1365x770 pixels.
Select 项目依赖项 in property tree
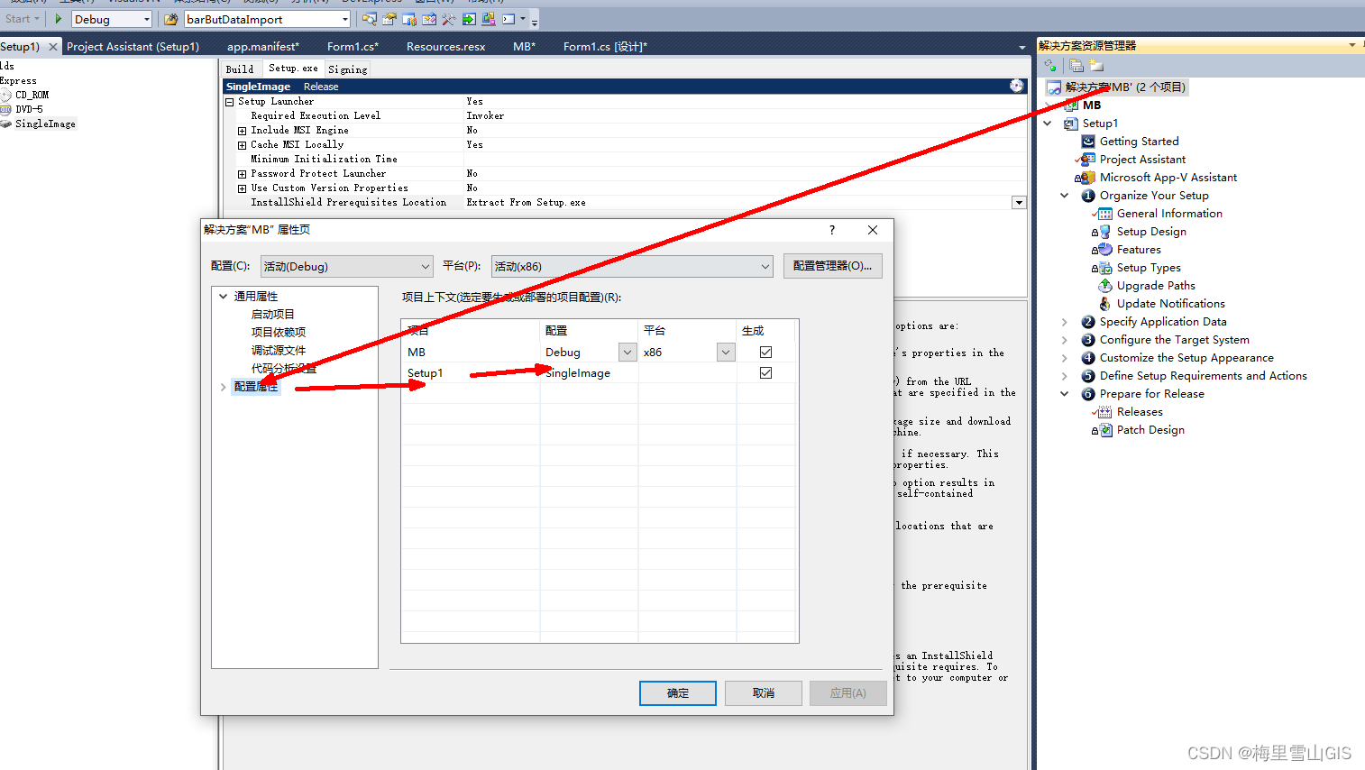click(279, 333)
